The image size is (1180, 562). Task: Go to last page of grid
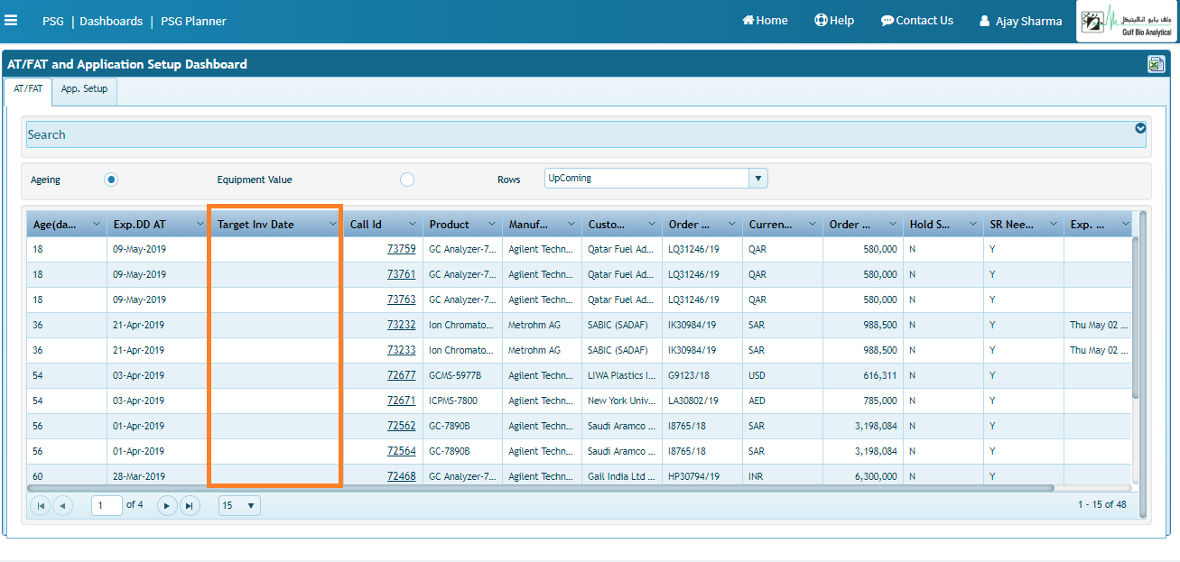click(189, 505)
